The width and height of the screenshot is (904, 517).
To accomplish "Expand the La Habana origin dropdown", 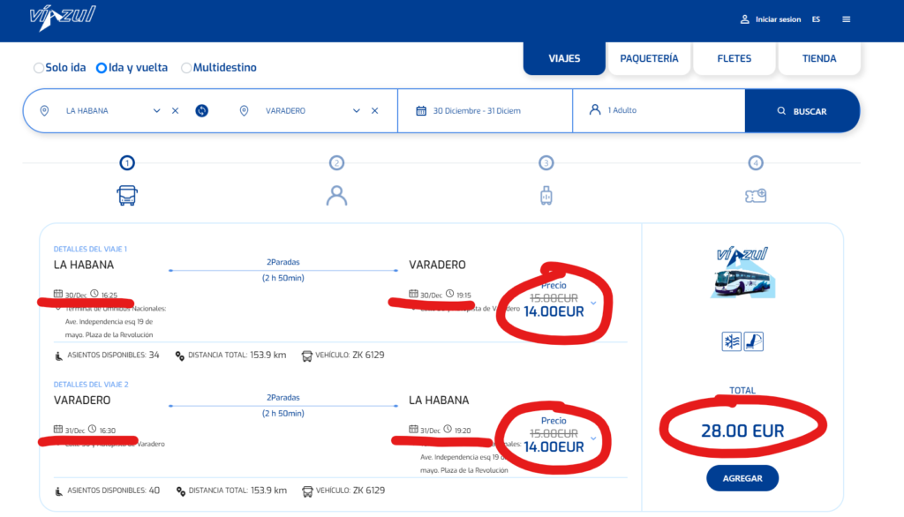I will [157, 110].
